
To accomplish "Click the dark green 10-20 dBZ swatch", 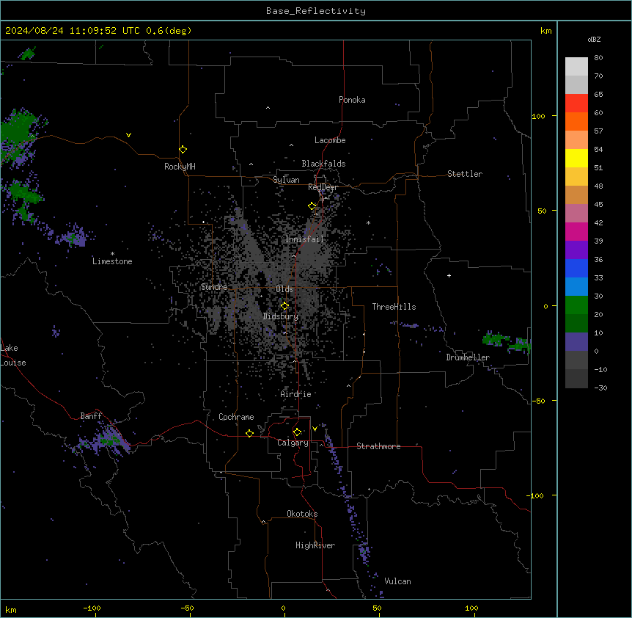I will pos(576,324).
